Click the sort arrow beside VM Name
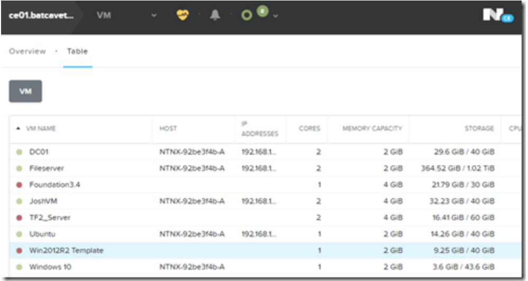The height and width of the screenshot is (281, 528). point(19,128)
